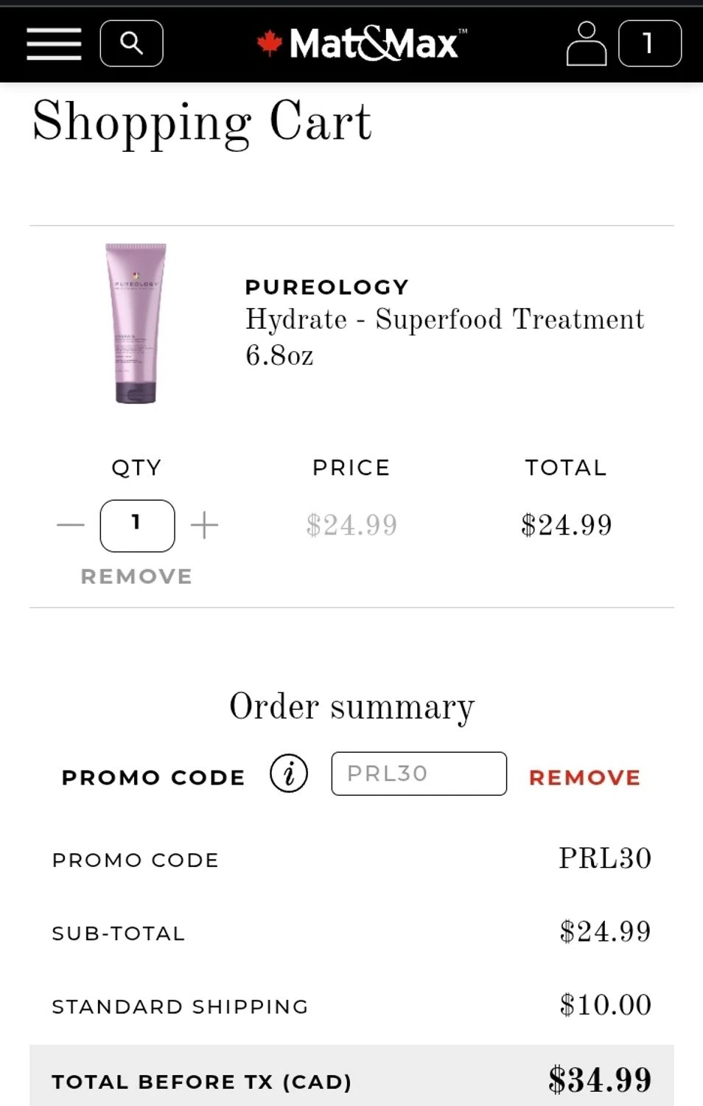Click the promo code text field
Image resolution: width=703 pixels, height=1106 pixels.
coord(419,773)
